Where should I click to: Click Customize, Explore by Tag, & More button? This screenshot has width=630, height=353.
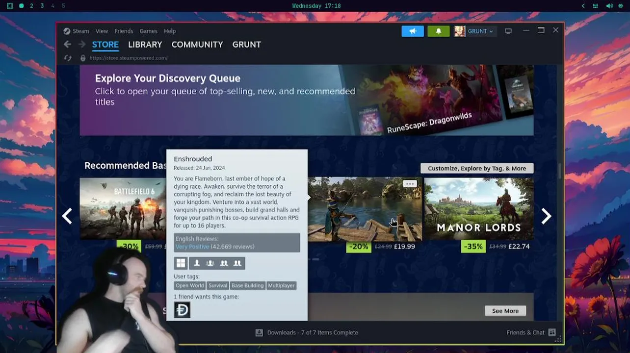click(x=477, y=168)
